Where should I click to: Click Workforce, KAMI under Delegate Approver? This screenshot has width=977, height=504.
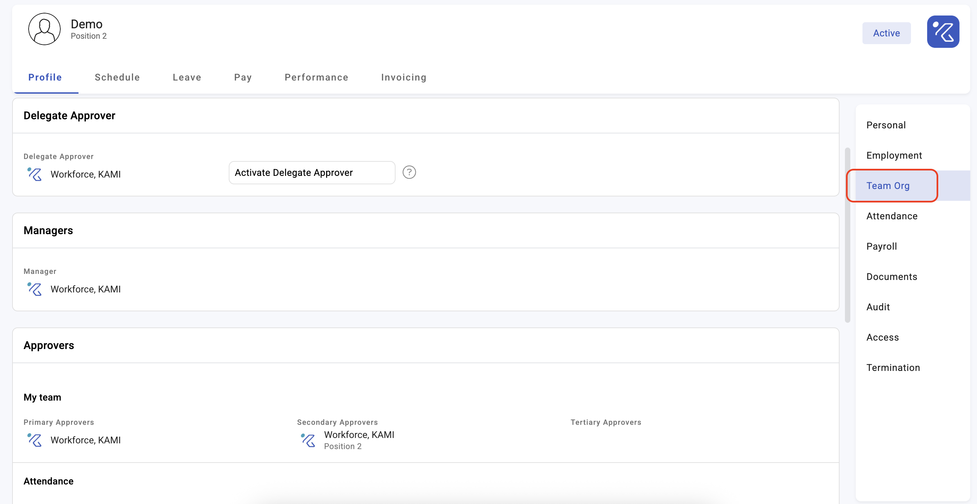tap(86, 175)
